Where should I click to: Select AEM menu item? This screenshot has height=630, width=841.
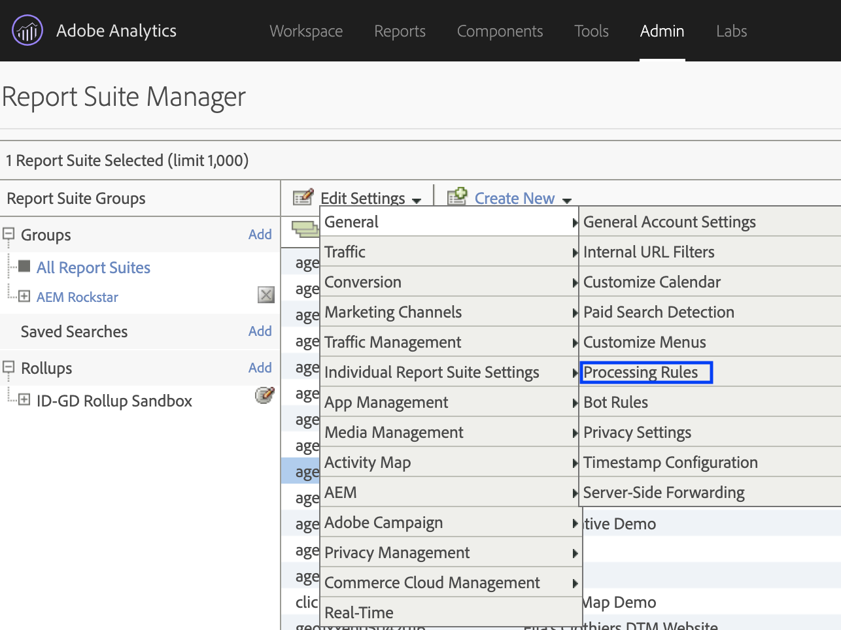(451, 492)
